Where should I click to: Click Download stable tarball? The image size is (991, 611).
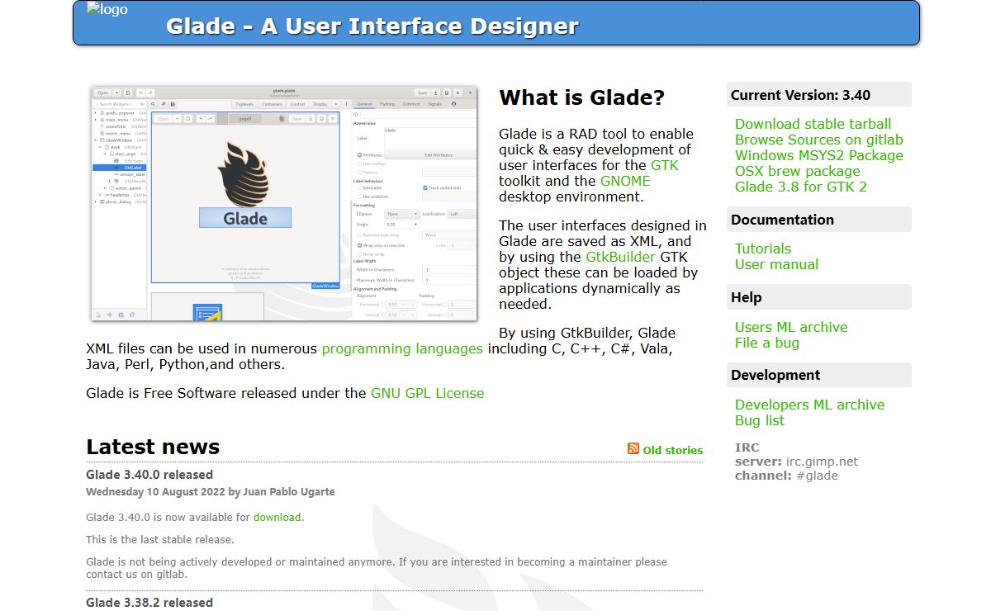click(x=813, y=124)
